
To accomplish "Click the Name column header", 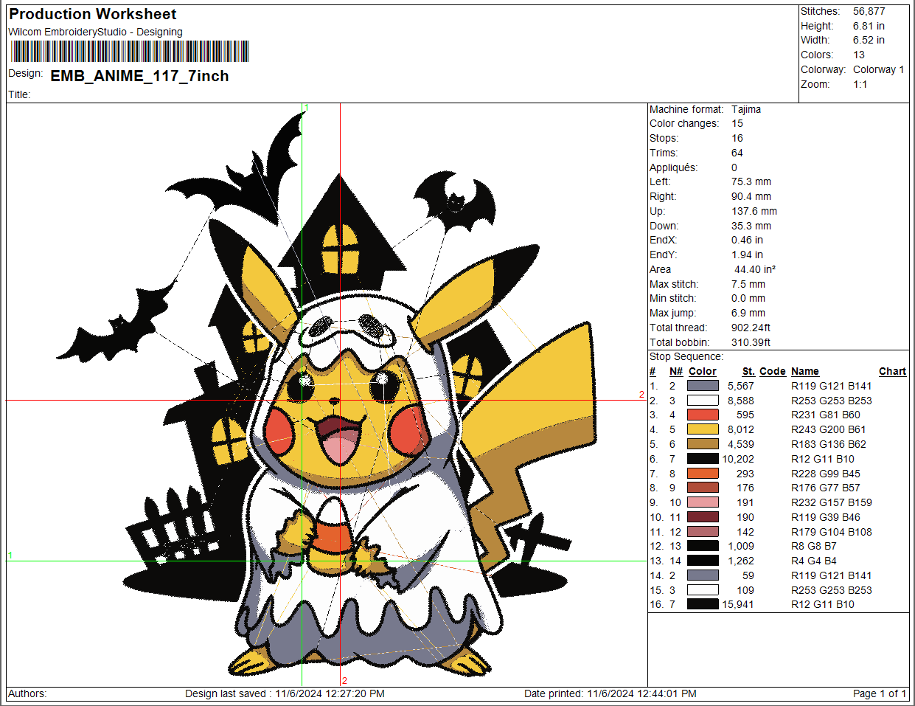I will tap(805, 371).
